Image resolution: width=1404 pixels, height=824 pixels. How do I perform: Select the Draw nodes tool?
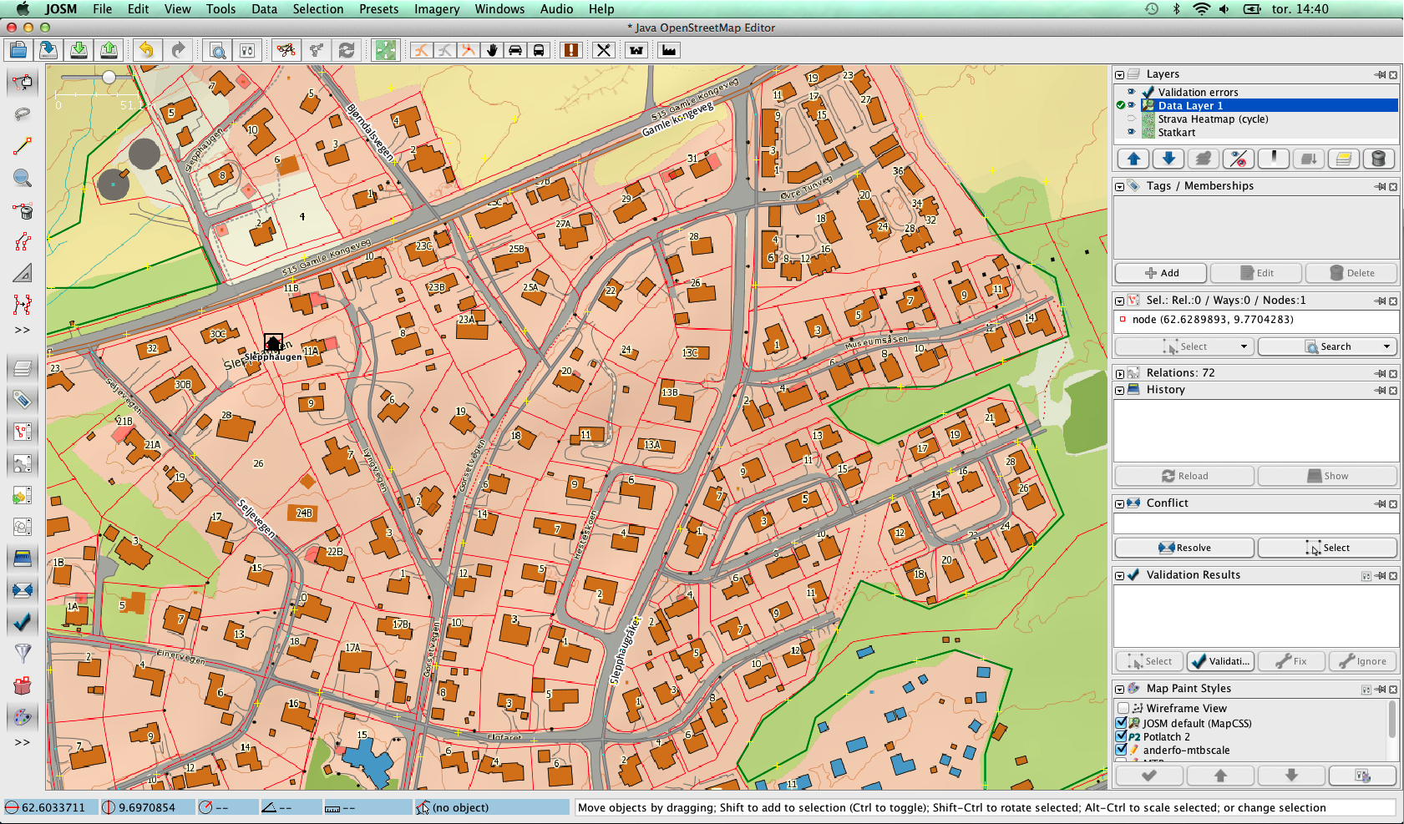point(23,146)
